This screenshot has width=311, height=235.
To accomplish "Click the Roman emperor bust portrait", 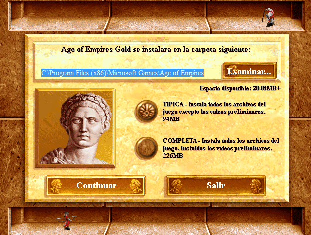I will click(76, 128).
